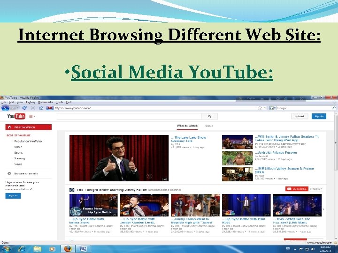Screen dimensions: 338x253
Task: Open The Late Late Show video title
Action: 190,139
